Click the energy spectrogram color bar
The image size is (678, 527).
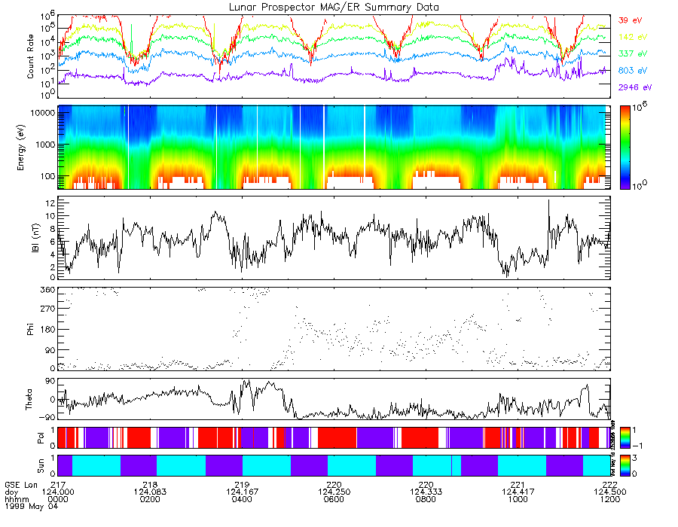click(x=625, y=148)
